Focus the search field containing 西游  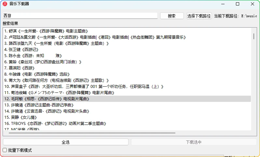pyautogui.click(x=80, y=16)
